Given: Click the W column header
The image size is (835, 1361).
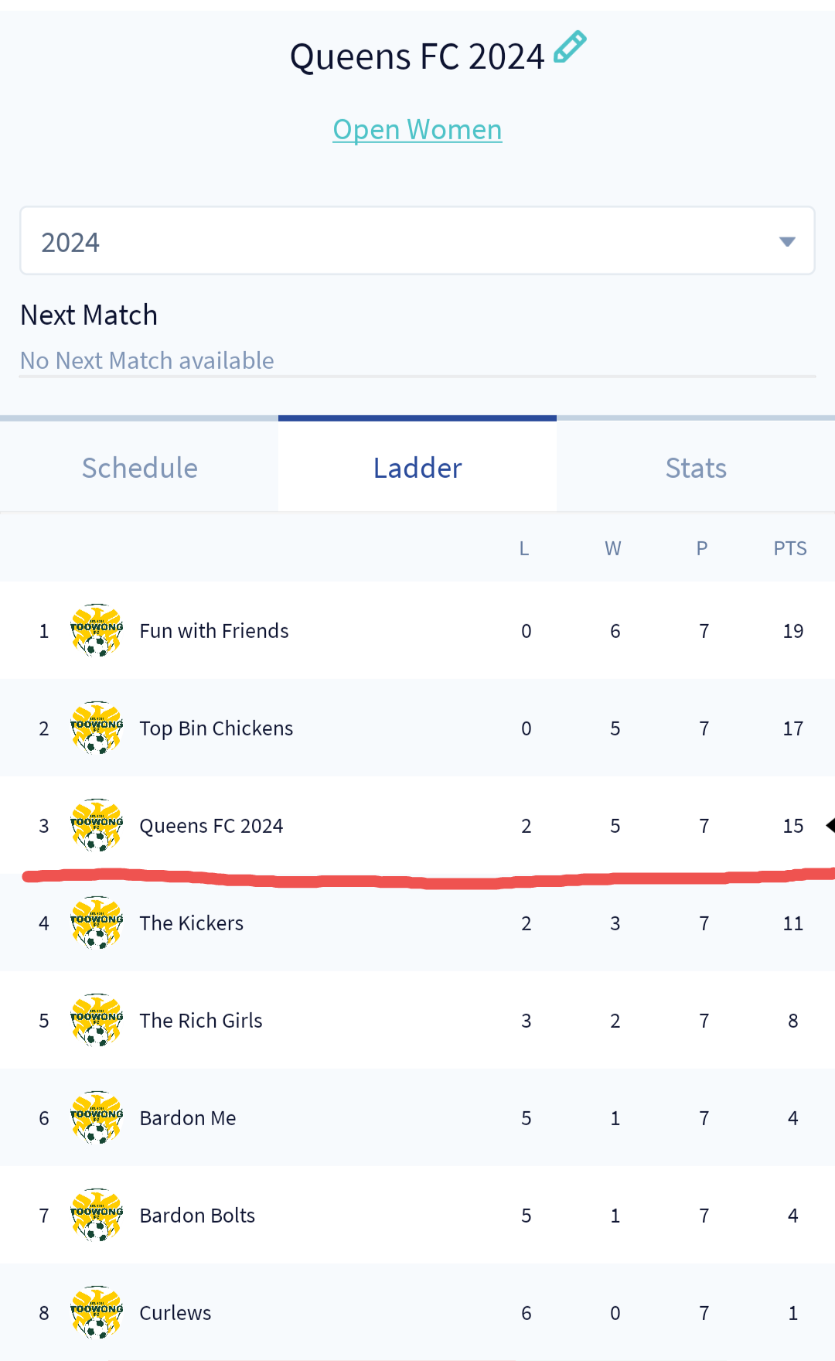Looking at the screenshot, I should (x=613, y=548).
